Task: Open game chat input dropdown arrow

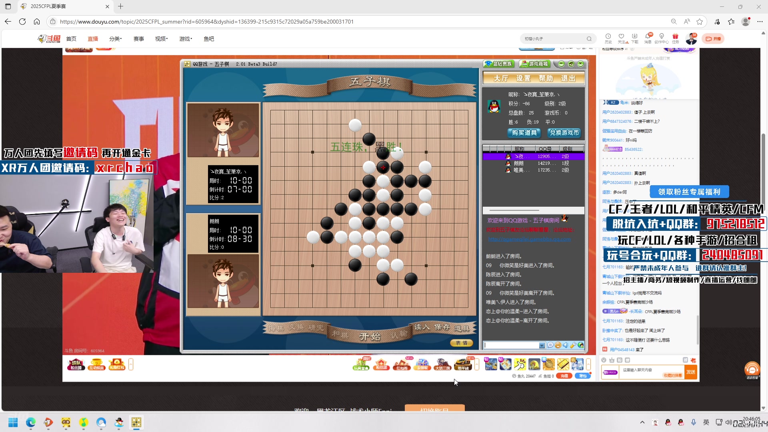Action: [x=542, y=345]
